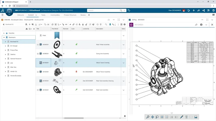Click the pencil markup tool
Screen dimensions: 216x121
181,117
